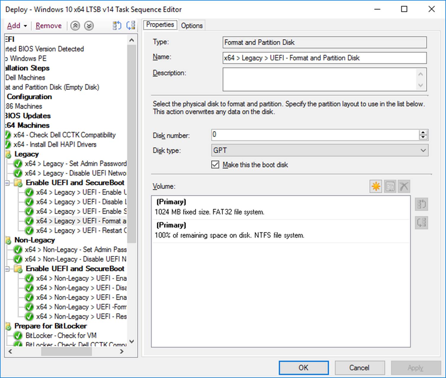Open the Add dropdown menu
The height and width of the screenshot is (378, 446).
click(x=17, y=26)
